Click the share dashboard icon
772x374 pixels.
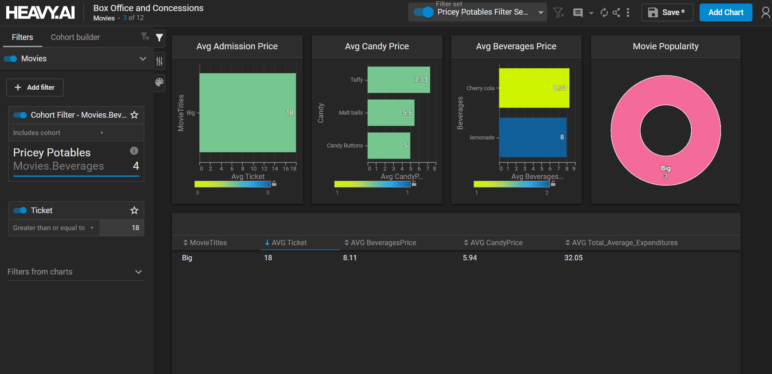pyautogui.click(x=616, y=12)
